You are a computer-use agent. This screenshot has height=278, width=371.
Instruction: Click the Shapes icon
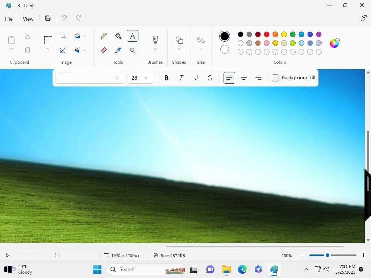point(179,40)
